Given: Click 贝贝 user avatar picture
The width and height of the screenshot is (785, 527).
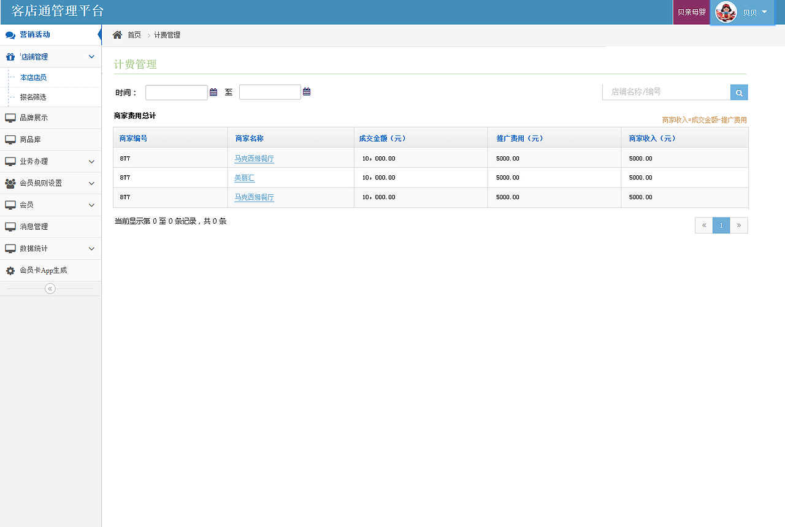Looking at the screenshot, I should 726,12.
